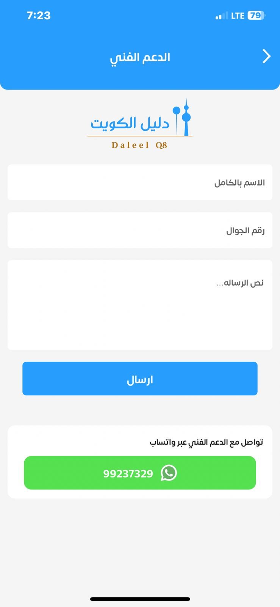Tap the Daleel Q8 English logo text
This screenshot has width=280, height=607.
click(139, 145)
